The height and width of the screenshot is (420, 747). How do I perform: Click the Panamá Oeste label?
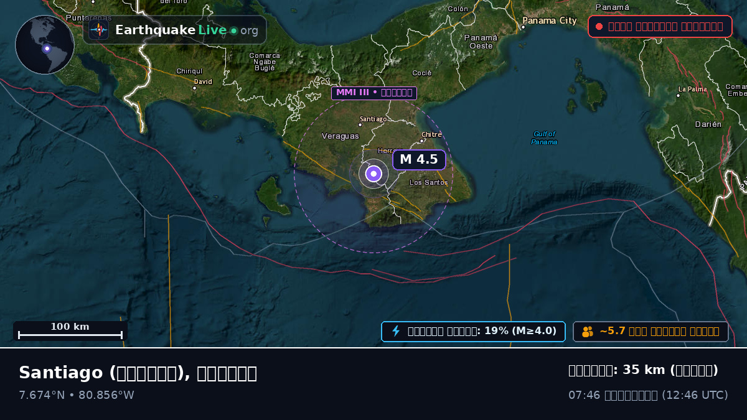[x=481, y=41]
